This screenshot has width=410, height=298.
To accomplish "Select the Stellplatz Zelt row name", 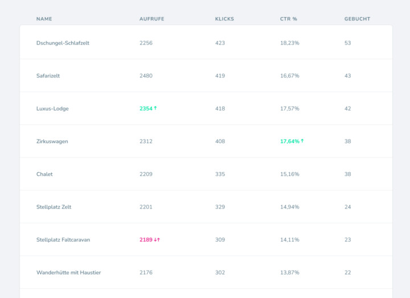I will pyautogui.click(x=54, y=207).
